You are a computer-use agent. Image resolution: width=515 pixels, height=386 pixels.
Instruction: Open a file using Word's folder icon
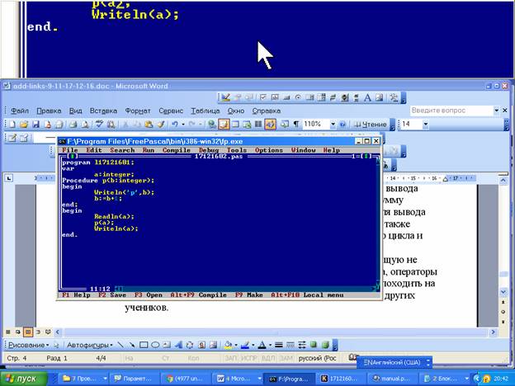[x=24, y=125]
